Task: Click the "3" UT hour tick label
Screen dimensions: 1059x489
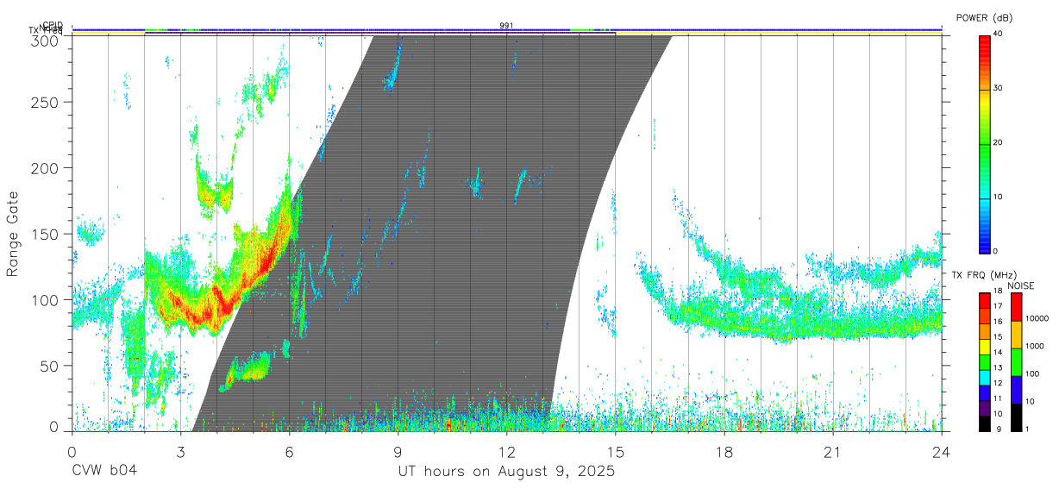Action: [x=180, y=450]
